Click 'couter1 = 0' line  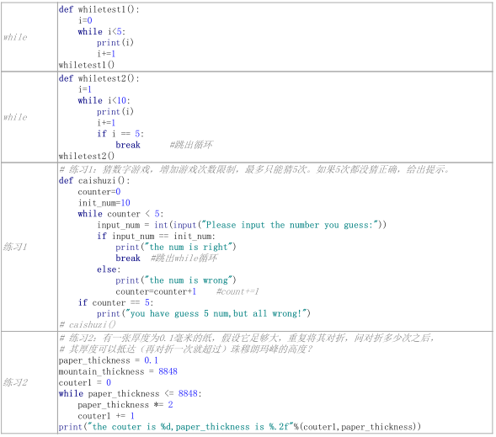pos(85,383)
